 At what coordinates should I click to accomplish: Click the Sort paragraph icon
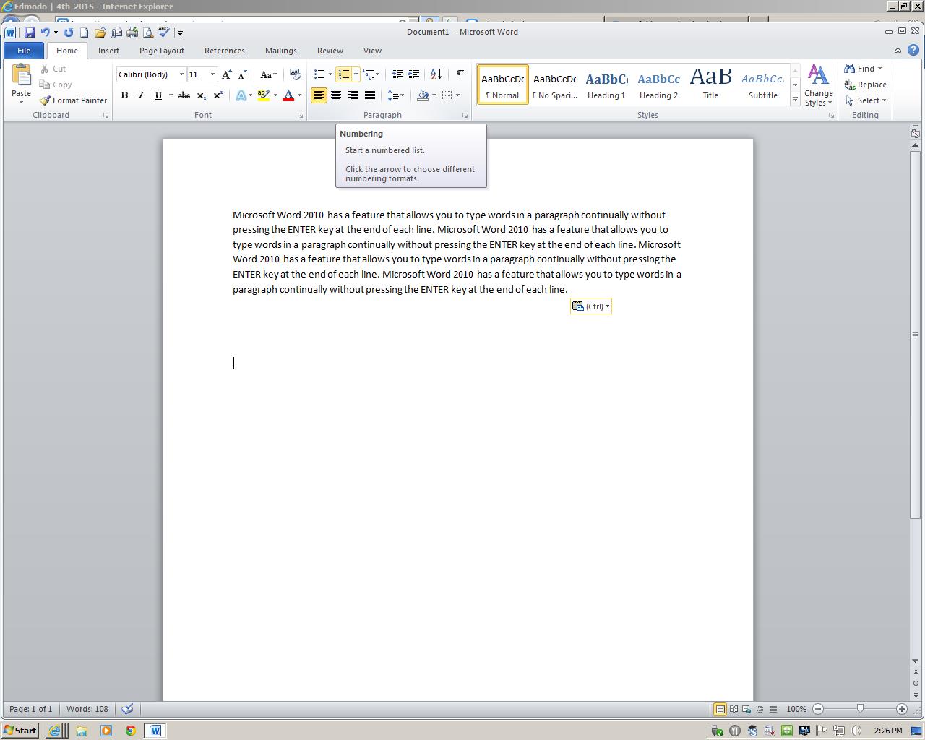(436, 74)
